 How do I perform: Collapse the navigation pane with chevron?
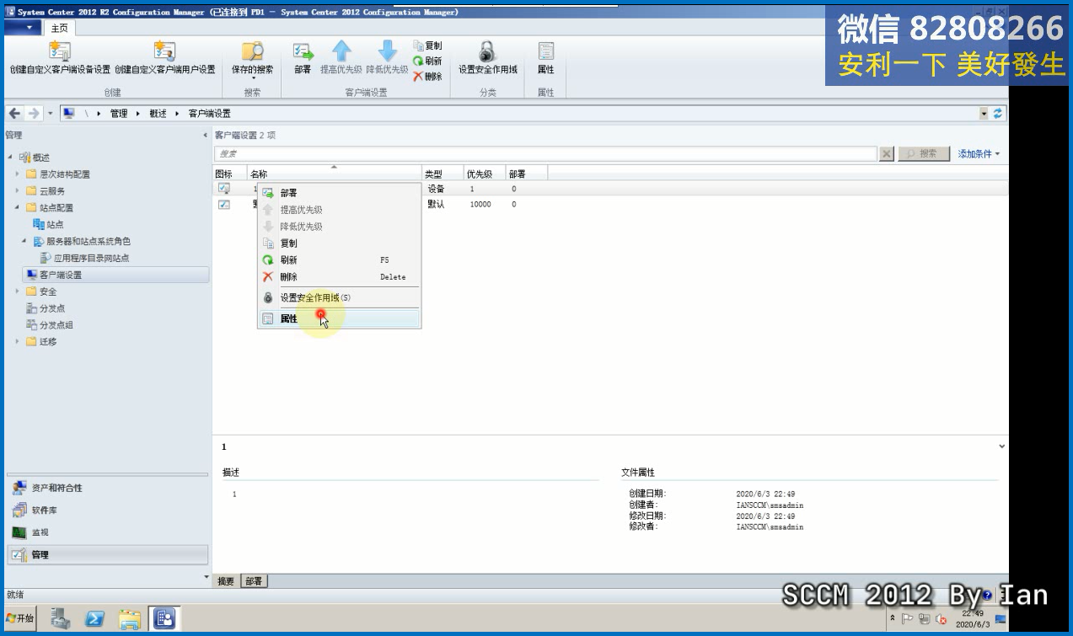click(205, 136)
